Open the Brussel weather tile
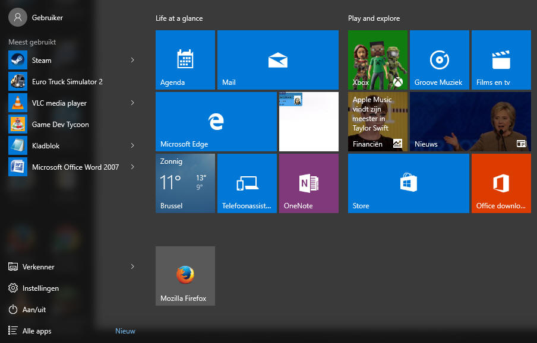 185,183
